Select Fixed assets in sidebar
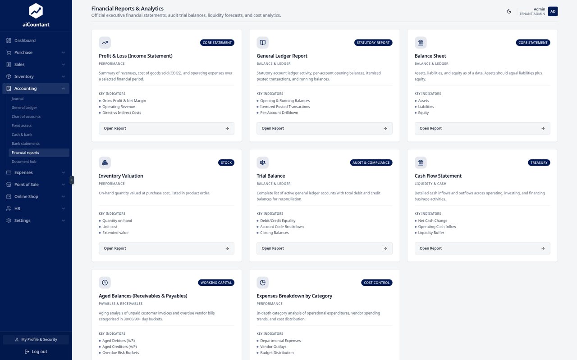The height and width of the screenshot is (360, 577). [x=39, y=126]
